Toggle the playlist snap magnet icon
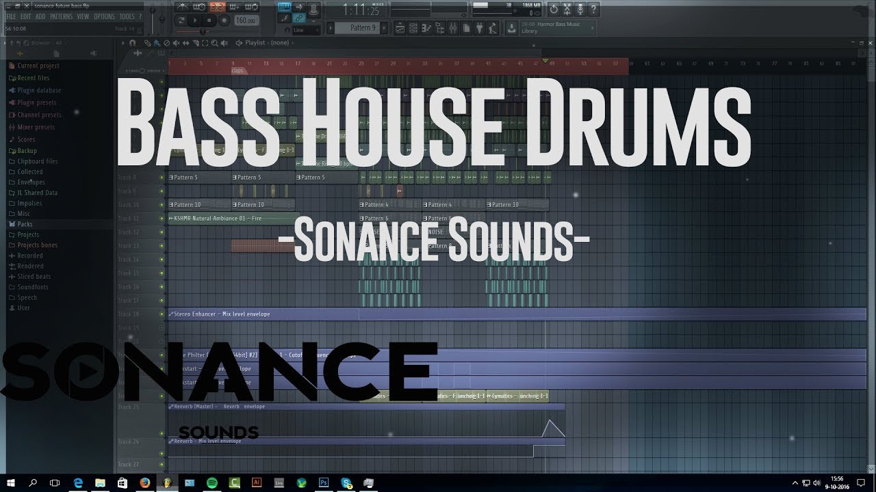Viewport: 876px width, 492px height. (x=133, y=43)
